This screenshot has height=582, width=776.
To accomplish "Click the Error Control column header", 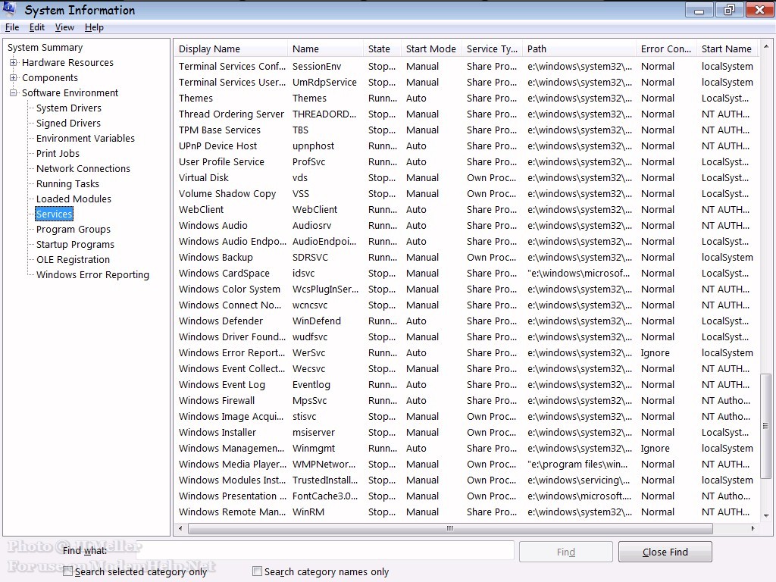I will click(x=666, y=49).
